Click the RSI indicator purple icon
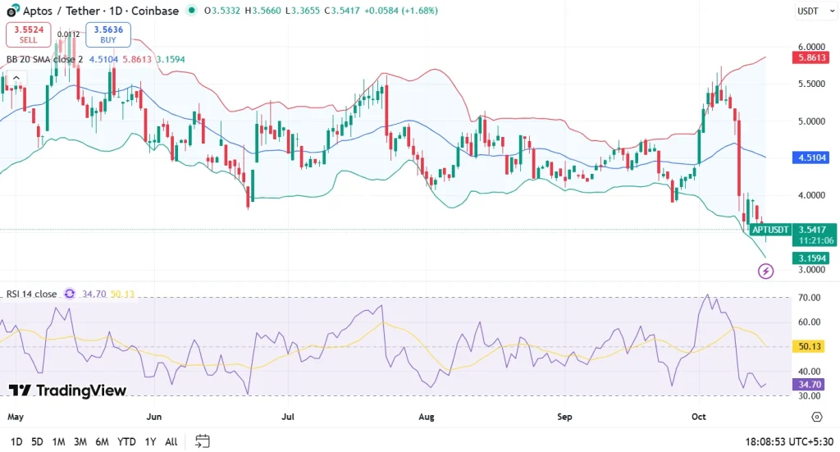 tap(70, 294)
